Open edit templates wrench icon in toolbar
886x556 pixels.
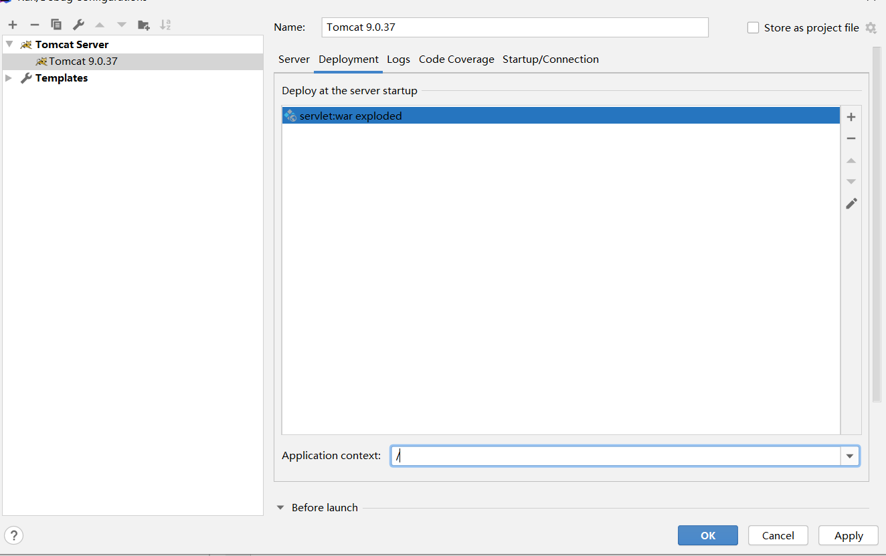coord(78,25)
